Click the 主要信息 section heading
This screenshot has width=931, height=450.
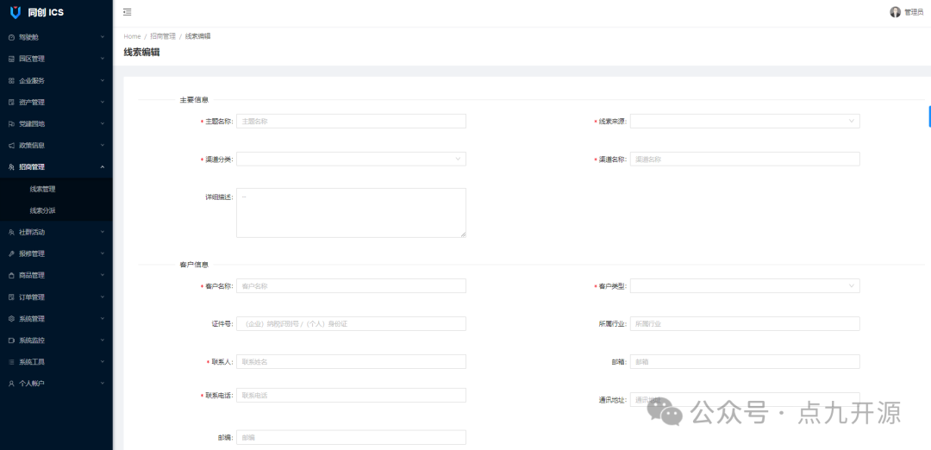coord(194,100)
